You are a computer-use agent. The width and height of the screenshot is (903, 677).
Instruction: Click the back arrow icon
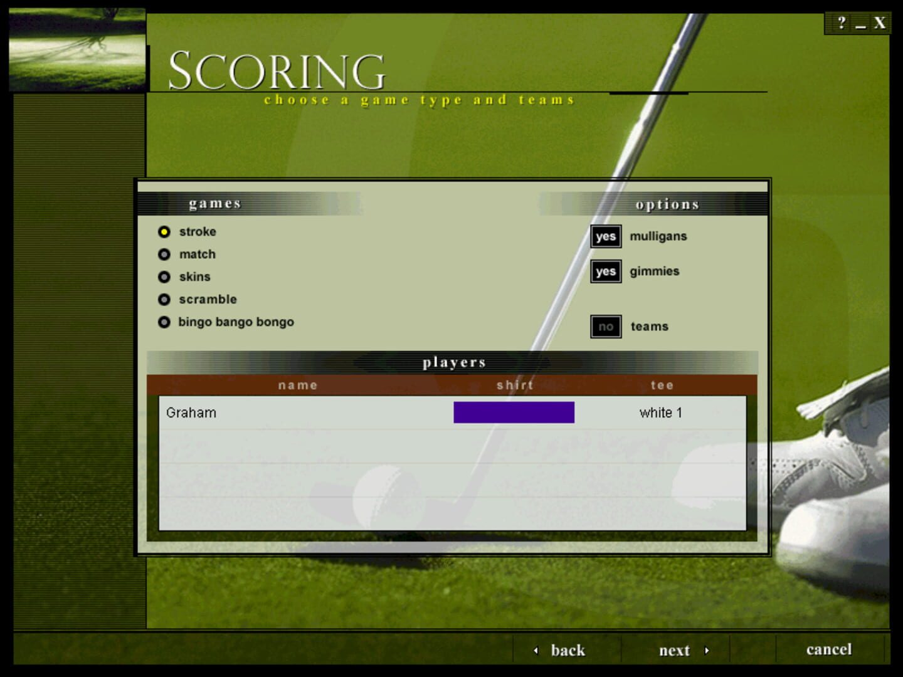tap(536, 651)
